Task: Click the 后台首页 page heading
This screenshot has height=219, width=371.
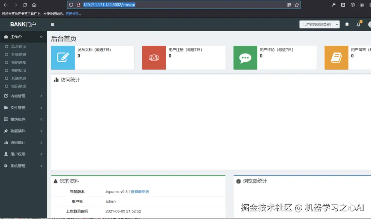Action: pos(64,38)
